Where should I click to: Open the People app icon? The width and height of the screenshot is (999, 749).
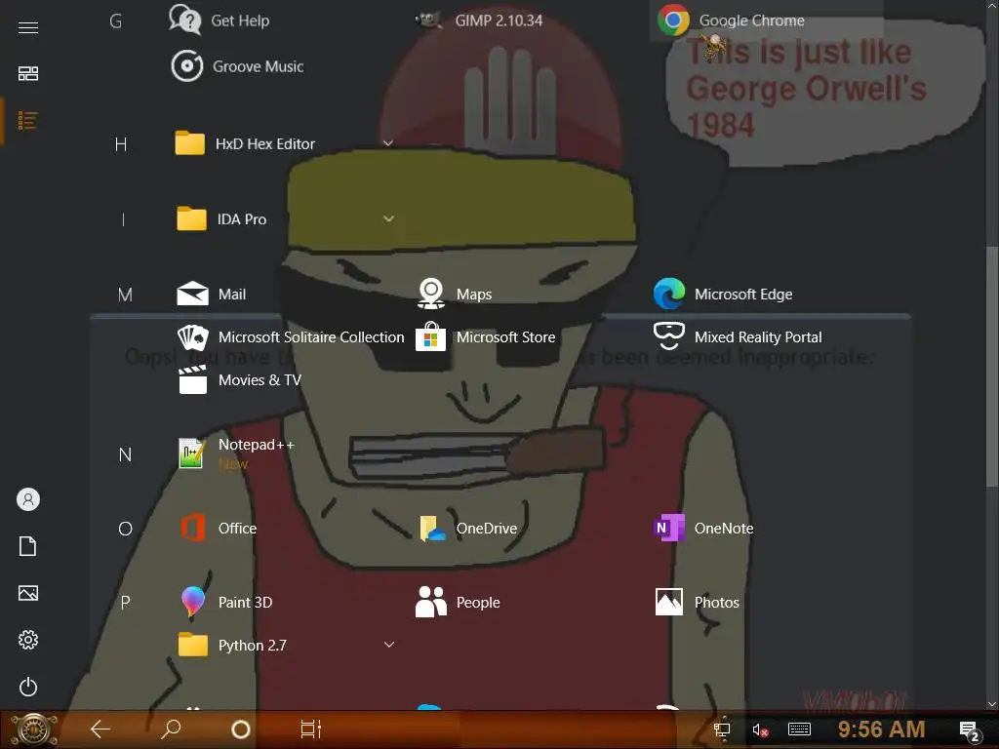pyautogui.click(x=430, y=602)
